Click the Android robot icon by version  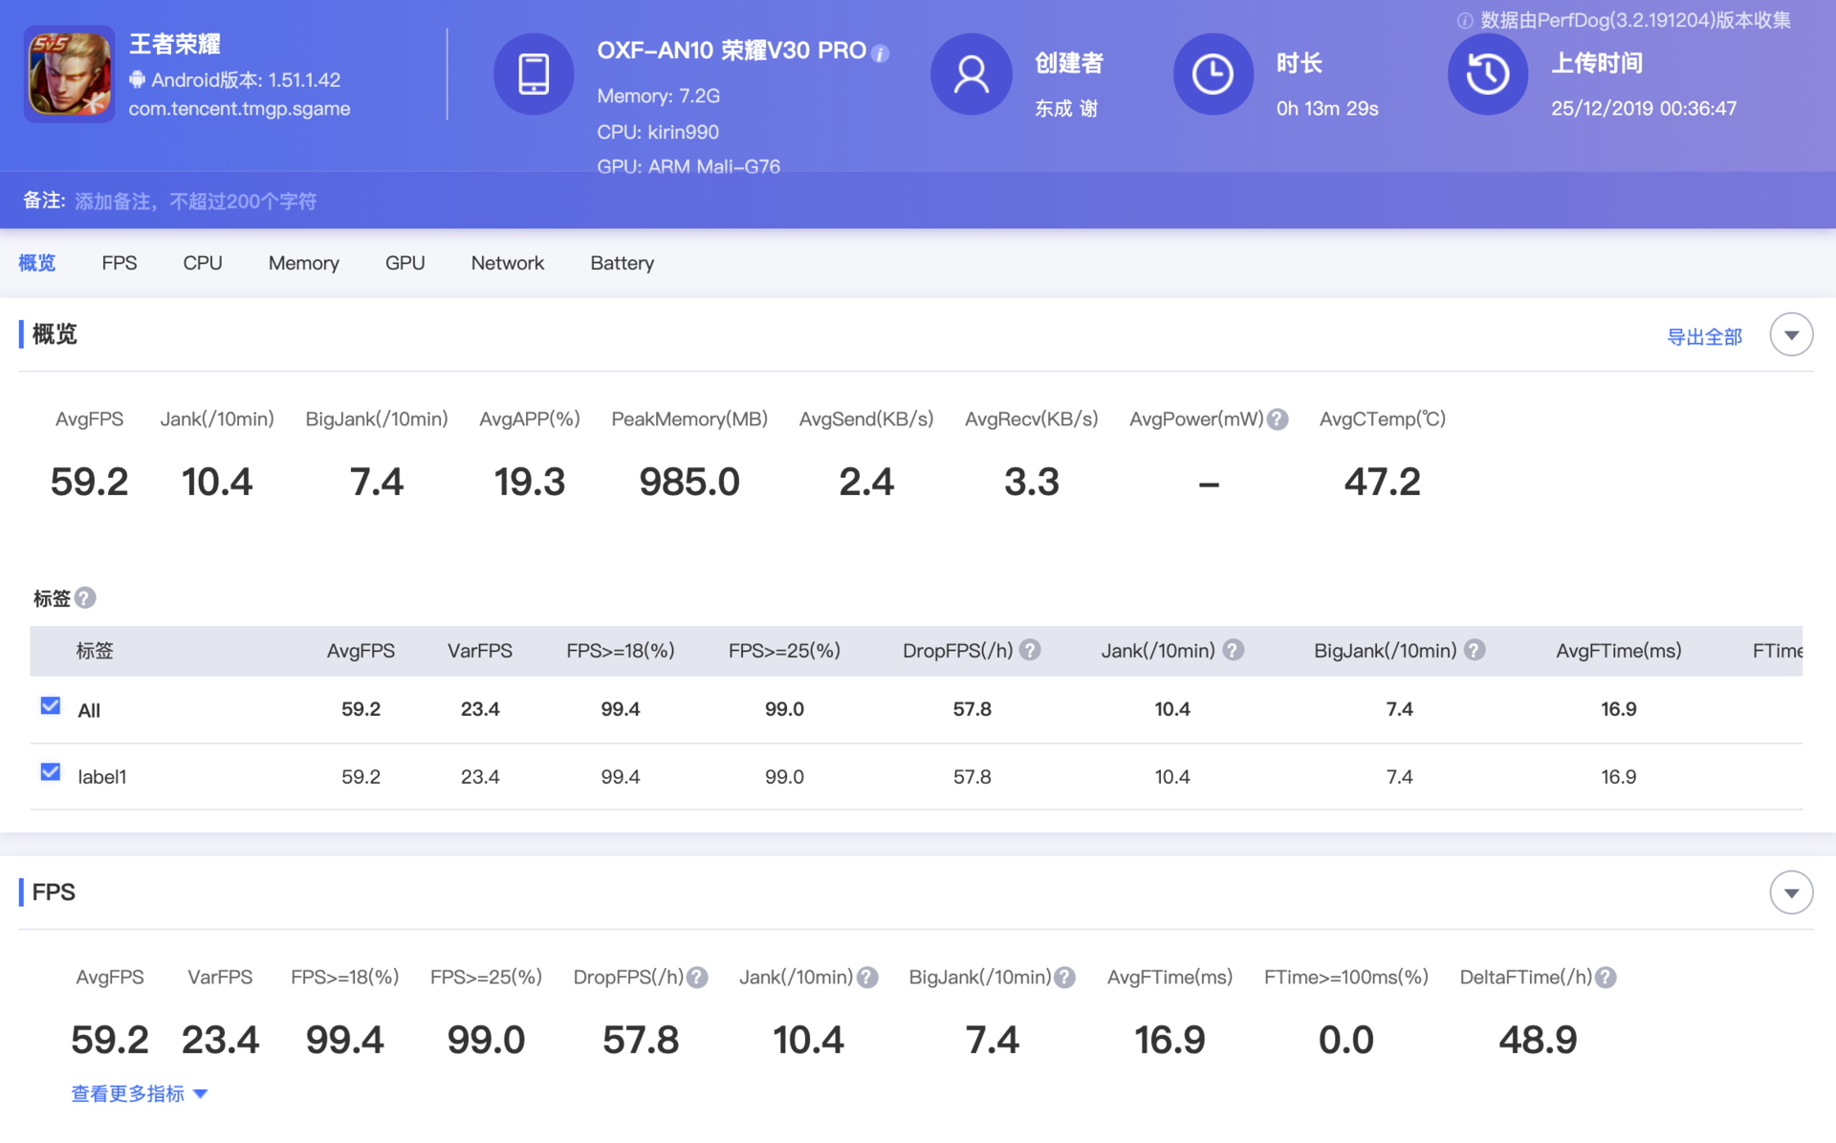tap(137, 79)
